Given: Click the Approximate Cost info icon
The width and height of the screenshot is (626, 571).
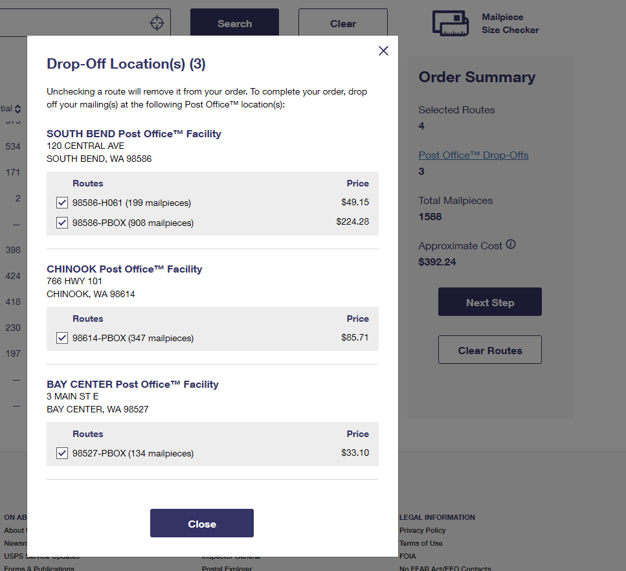Looking at the screenshot, I should pos(511,244).
